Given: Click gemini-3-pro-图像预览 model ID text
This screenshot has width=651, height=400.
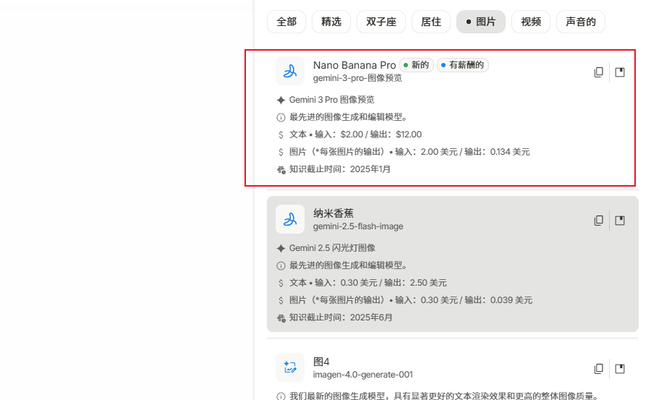Looking at the screenshot, I should [357, 78].
